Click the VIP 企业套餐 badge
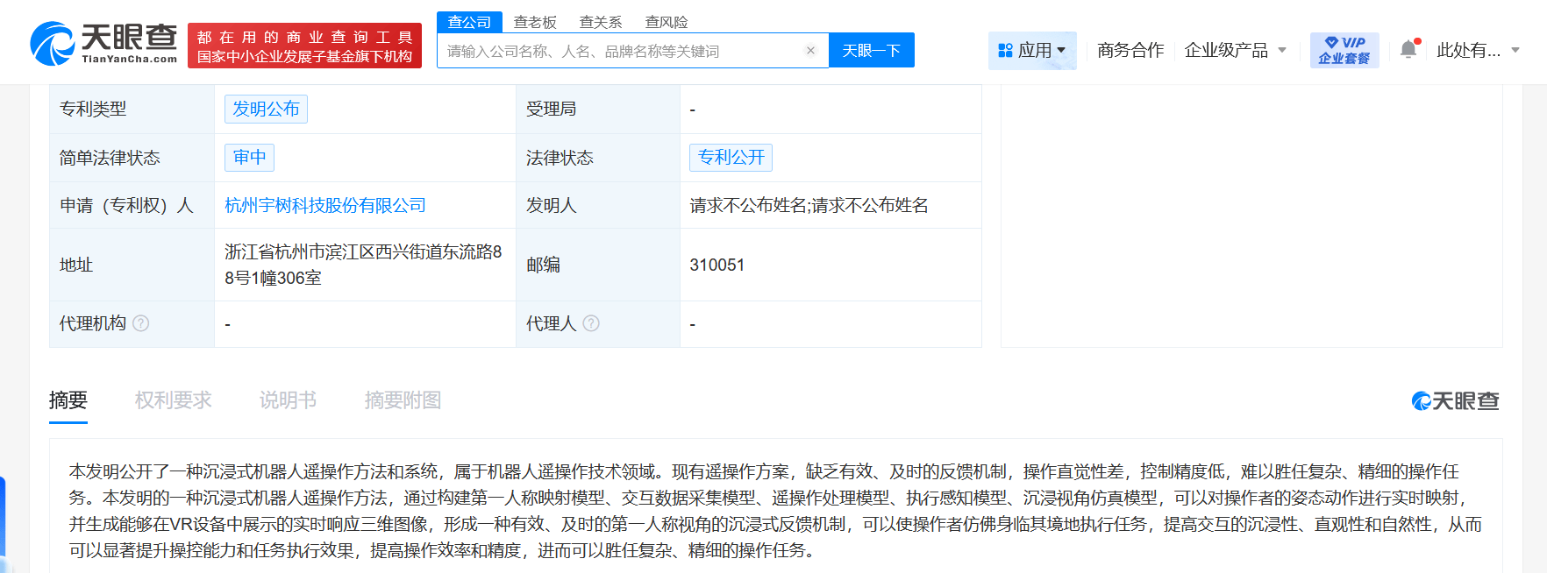 click(x=1344, y=51)
